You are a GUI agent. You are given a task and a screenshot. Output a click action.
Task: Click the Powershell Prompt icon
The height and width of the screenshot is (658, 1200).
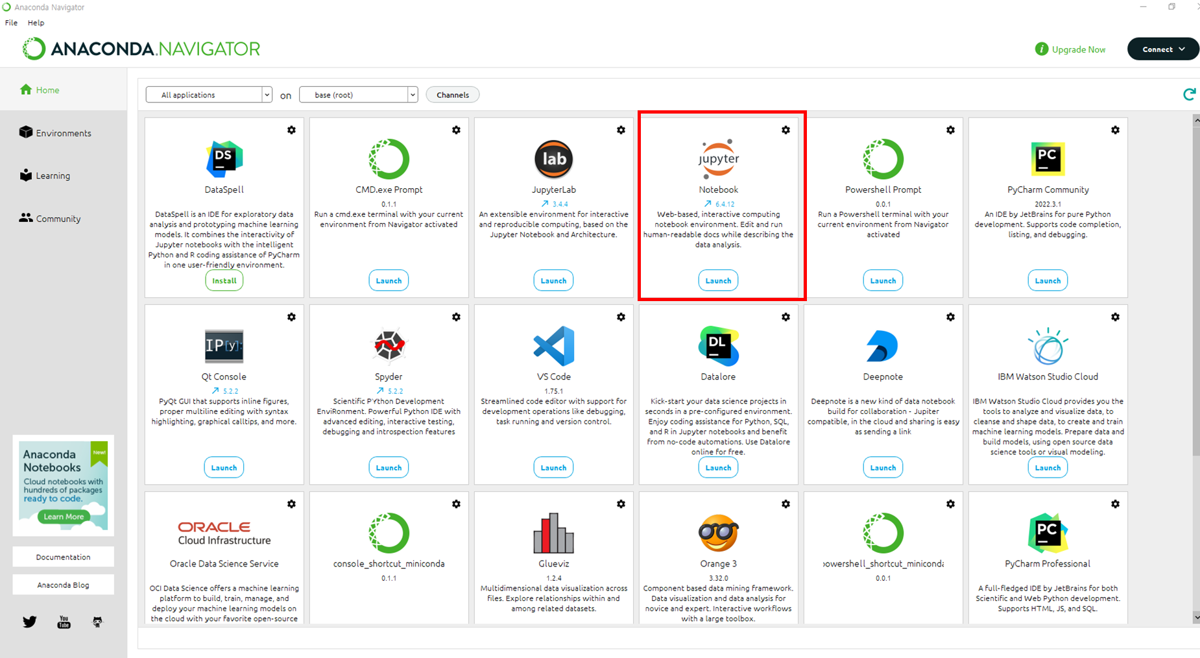pos(883,159)
